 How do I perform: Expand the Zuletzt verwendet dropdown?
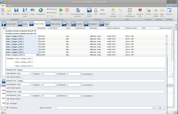(x=153, y=108)
